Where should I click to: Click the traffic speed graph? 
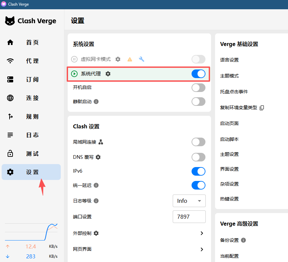pyautogui.click(x=31, y=232)
